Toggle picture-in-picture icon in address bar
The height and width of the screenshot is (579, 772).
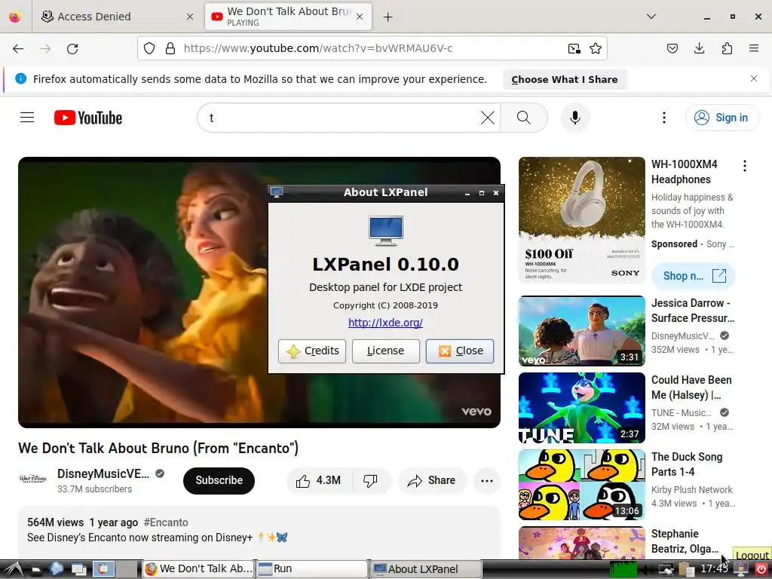574,48
